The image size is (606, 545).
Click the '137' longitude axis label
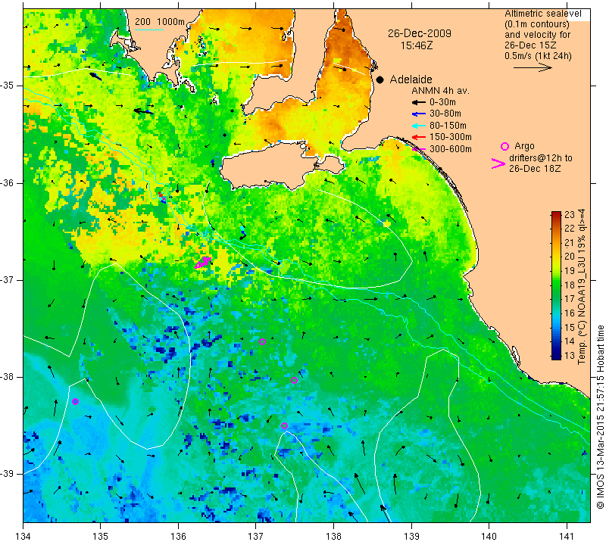point(255,537)
